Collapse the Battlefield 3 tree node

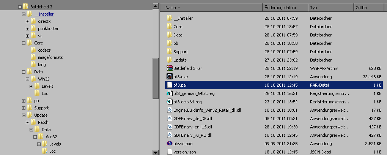click(20, 7)
